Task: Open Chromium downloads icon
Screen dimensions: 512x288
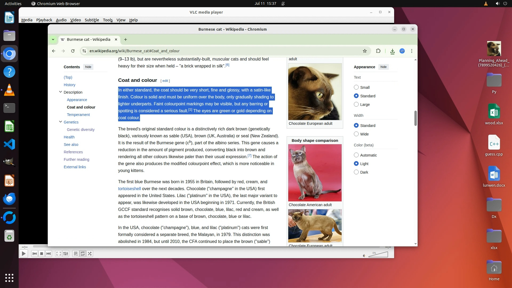Action: (392, 51)
